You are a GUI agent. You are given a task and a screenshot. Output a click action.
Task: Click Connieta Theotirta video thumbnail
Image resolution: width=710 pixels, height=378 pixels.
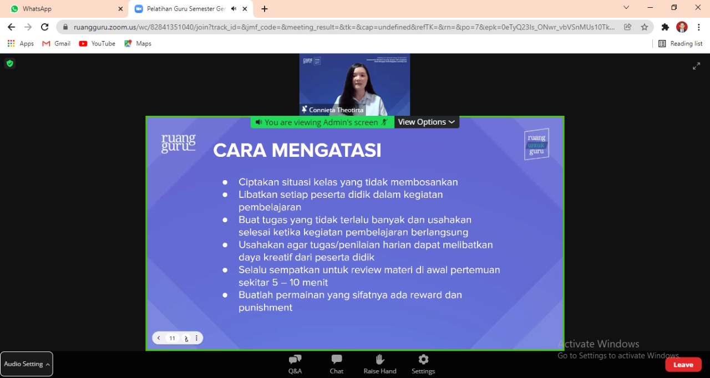[x=354, y=85]
